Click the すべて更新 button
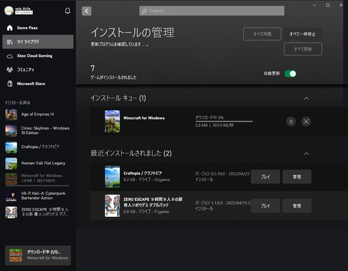Image resolution: width=348 pixels, height=271 pixels. (303, 49)
